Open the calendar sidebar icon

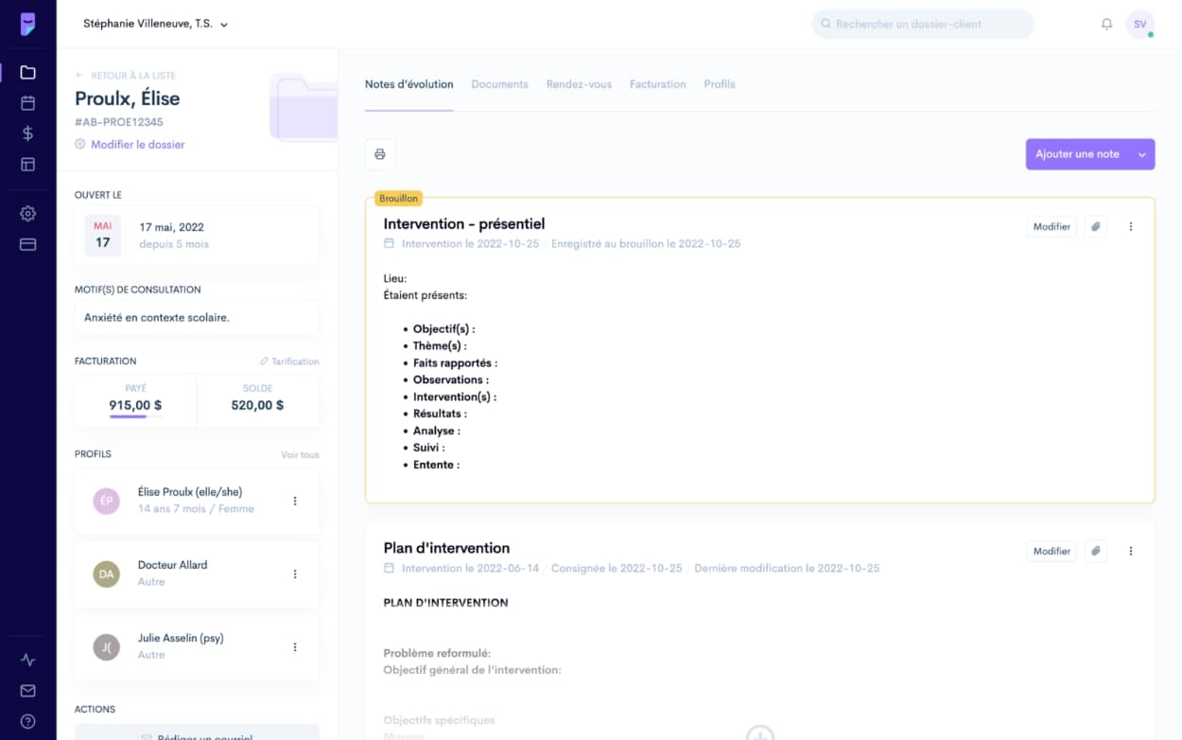click(27, 103)
